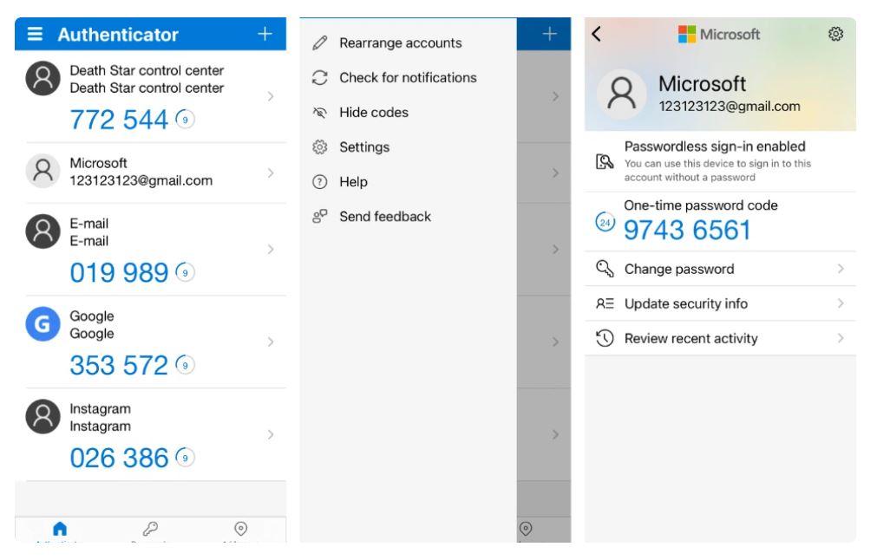The image size is (877, 560).
Task: Click the location pin icon in dimmed bottom bar
Action: (x=526, y=528)
